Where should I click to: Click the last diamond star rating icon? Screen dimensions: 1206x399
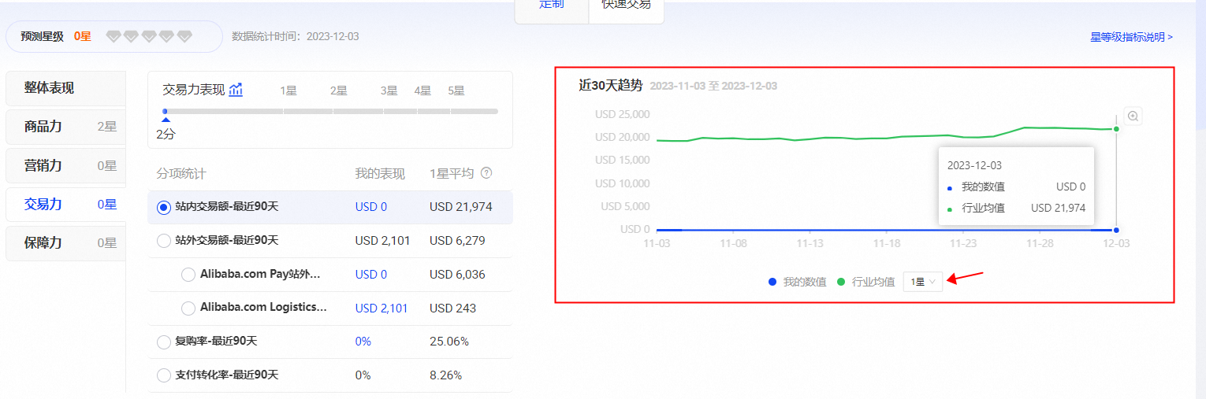point(184,36)
